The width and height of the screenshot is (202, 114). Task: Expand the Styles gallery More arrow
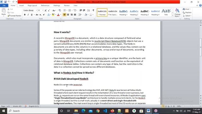[173, 16]
